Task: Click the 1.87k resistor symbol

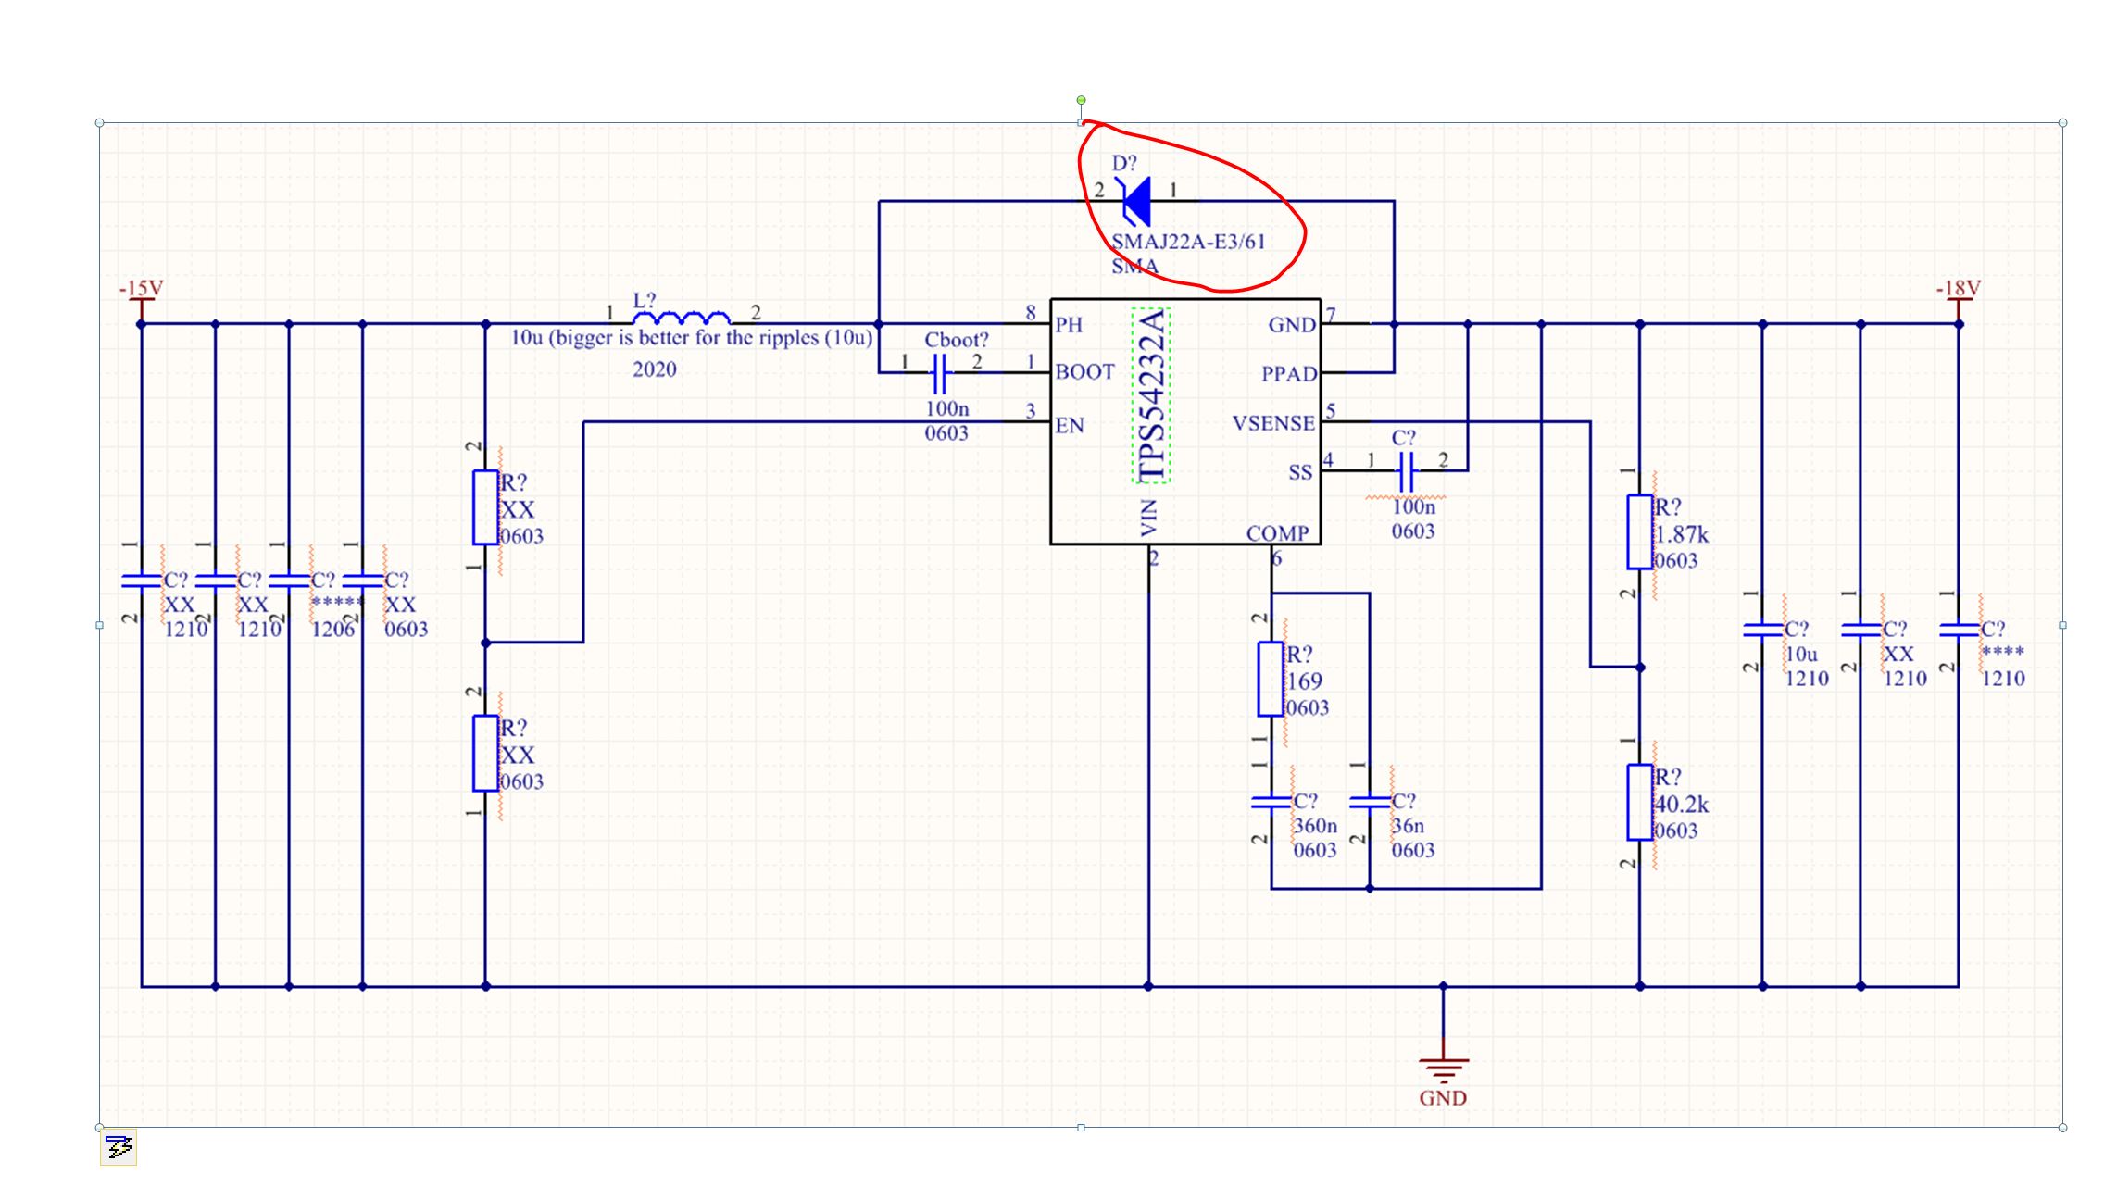Action: (x=1640, y=531)
